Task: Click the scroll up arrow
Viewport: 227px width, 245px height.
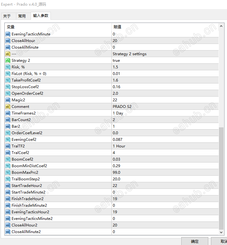Action: tap(221, 26)
